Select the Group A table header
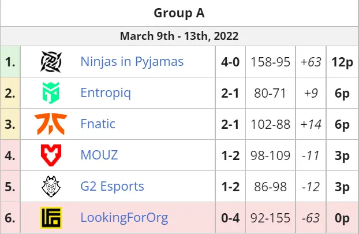Screen dimensions: 359x234 pyautogui.click(x=179, y=13)
